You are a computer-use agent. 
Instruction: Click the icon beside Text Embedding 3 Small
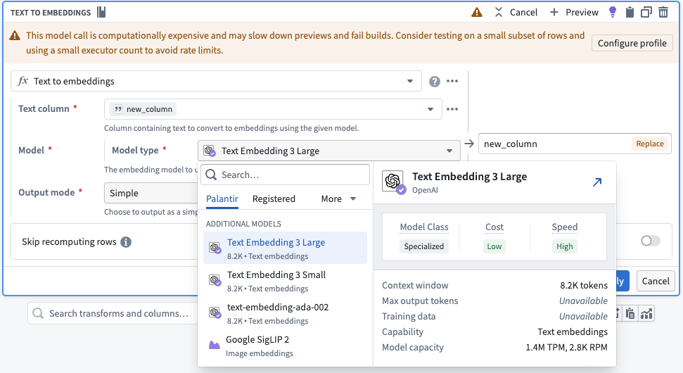[215, 280]
